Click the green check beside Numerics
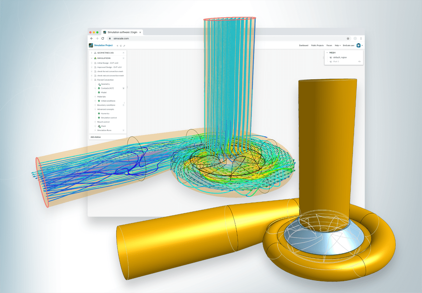Image resolution: width=422 pixels, height=293 pixels. tap(99, 113)
